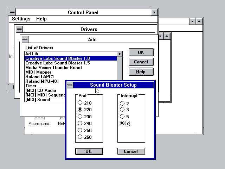
Task: Open Help in the Add dialog
Action: coord(141,72)
